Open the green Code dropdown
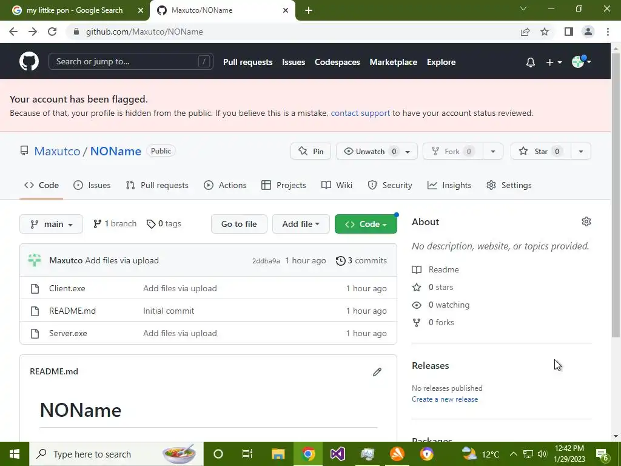Screen dimensions: 621x466 (366, 224)
